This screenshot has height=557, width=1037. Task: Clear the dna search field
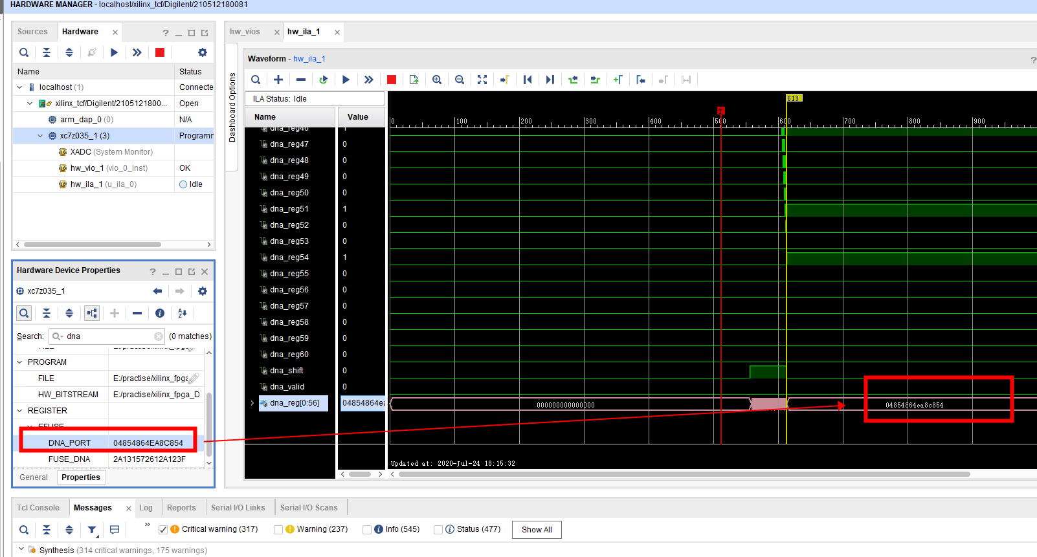(x=159, y=336)
